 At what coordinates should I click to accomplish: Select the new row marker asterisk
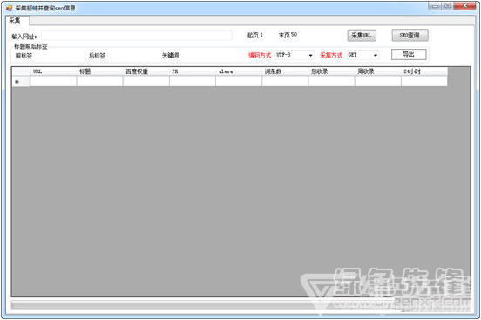(17, 82)
